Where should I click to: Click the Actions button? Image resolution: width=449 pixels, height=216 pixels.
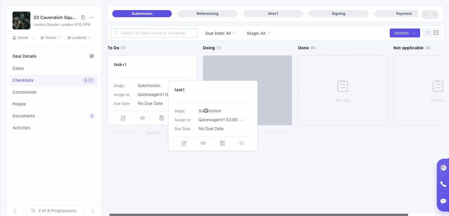click(405, 33)
